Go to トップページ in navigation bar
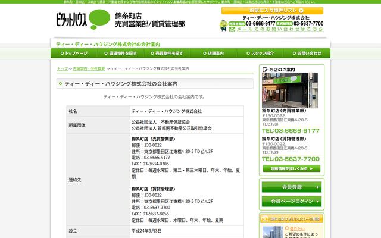Viewport: 381px width, 238px height. point(74,53)
